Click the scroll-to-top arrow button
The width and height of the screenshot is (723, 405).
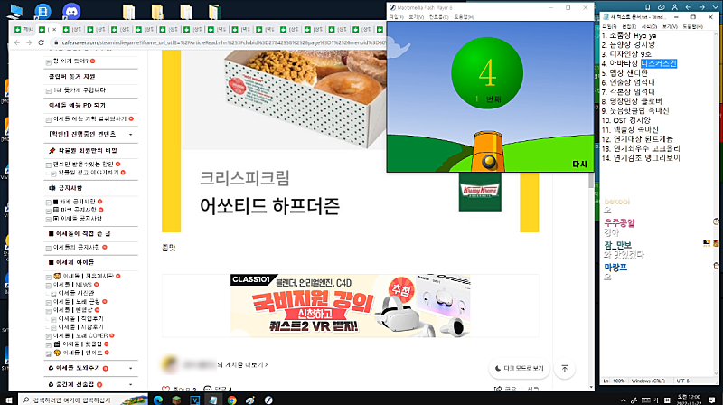tap(564, 368)
